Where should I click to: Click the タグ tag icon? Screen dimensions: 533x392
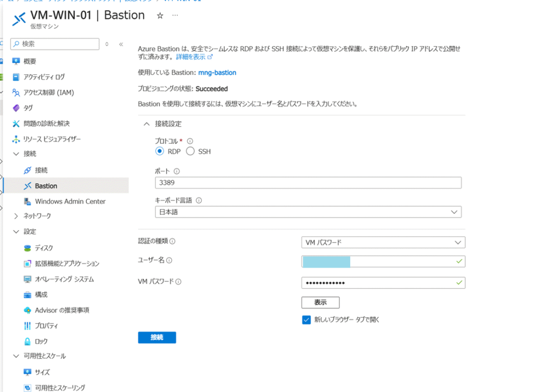coord(16,108)
